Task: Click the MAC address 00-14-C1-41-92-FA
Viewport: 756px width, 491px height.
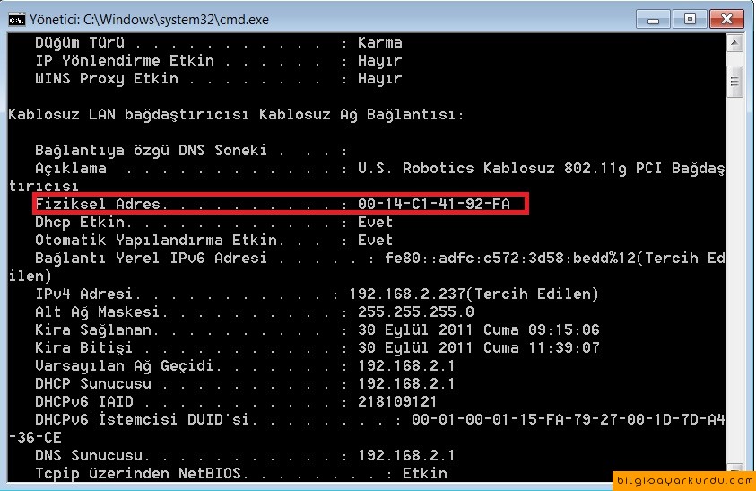Action: [x=433, y=204]
